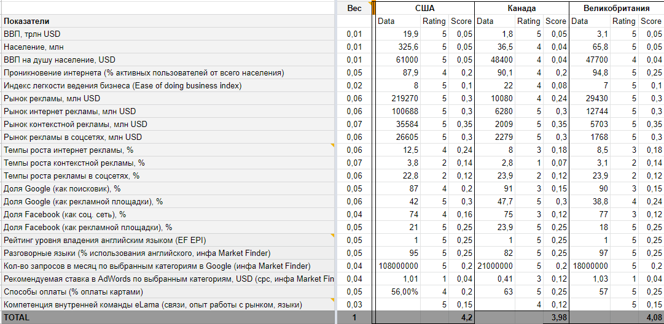Click the '6280' internet ads cell
This screenshot has height=324, width=664.
pyautogui.click(x=495, y=111)
